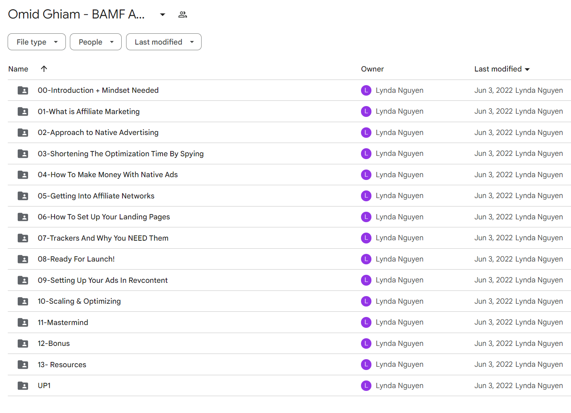Viewport: 571px width, 413px height.
Task: Click folder icon for 11-Mastermind
Action: click(x=23, y=323)
